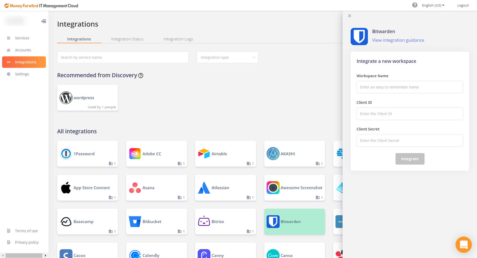Click the App Store Connect apple icon

tap(66, 188)
